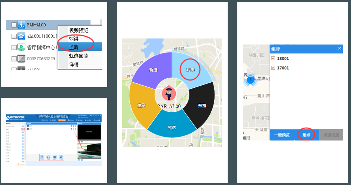Close the 组呼 group call panel
Viewport: 351px width, 185px height.
coord(339,49)
